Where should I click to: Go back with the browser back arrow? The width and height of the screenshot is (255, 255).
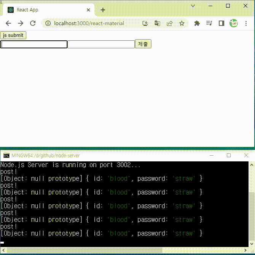(x=8, y=23)
